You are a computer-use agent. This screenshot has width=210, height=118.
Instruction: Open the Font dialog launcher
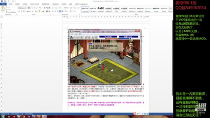click(x=50, y=15)
